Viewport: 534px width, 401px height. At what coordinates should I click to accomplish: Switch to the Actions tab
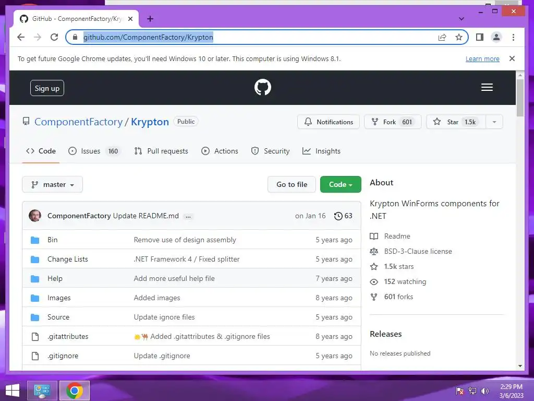[x=220, y=151]
